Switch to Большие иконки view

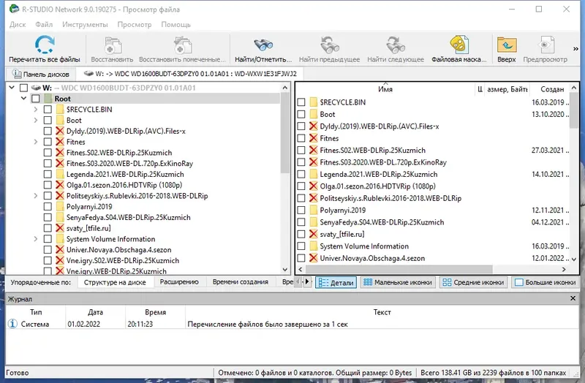[x=545, y=282]
